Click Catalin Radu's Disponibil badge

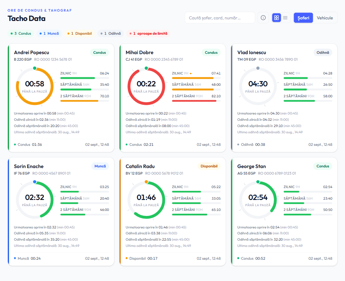(x=209, y=166)
